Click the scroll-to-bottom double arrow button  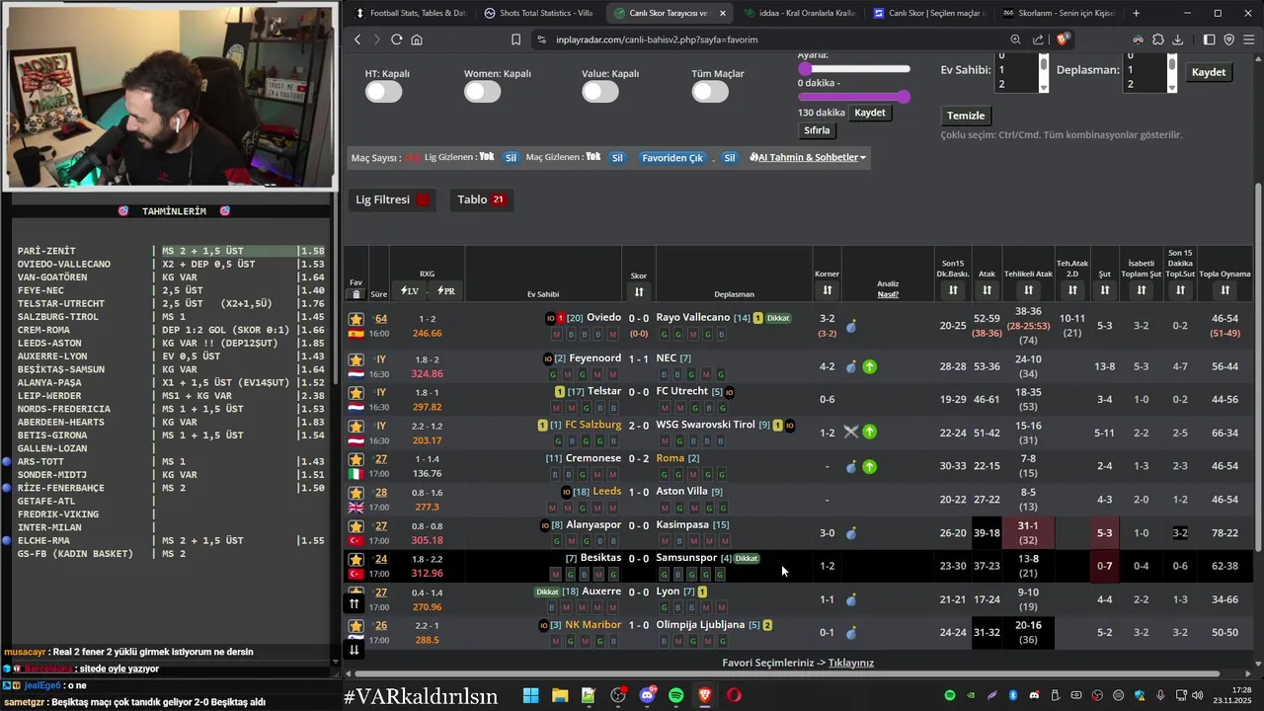355,649
